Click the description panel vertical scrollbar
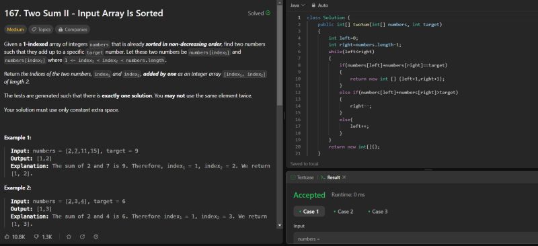This screenshot has width=538, height=246. (x=279, y=56)
